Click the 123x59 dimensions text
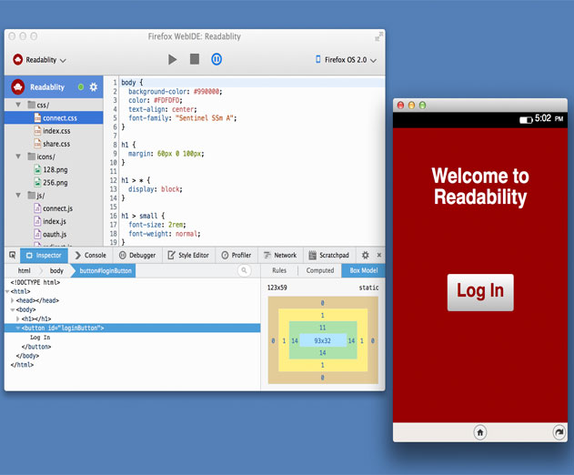The image size is (574, 475). coord(277,288)
